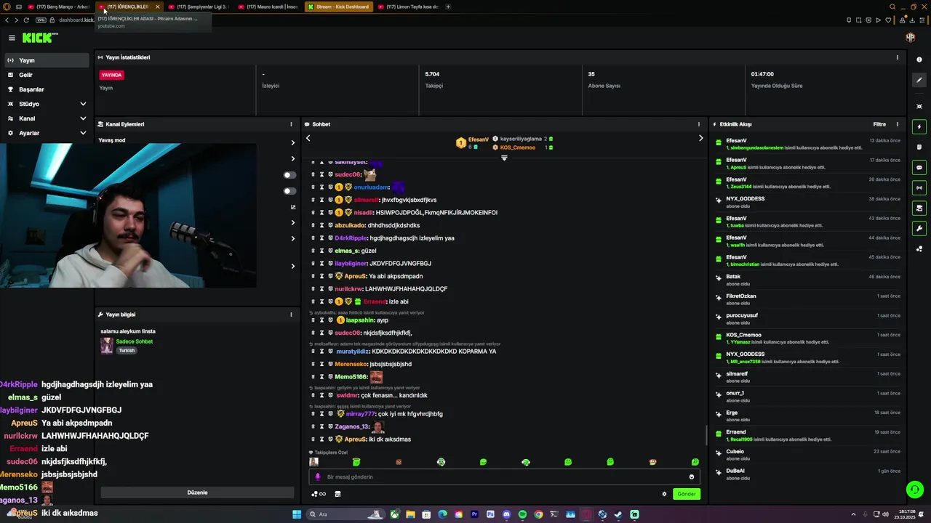Select the first emote in the followers row

pos(313,462)
